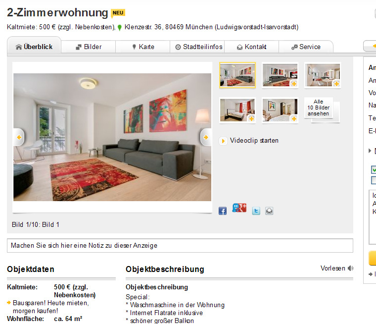Click green map pin beside address
The width and height of the screenshot is (376, 324).
tap(120, 28)
